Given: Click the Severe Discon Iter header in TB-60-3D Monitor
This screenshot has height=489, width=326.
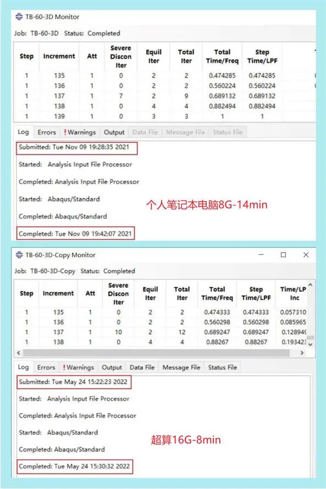Looking at the screenshot, I should point(121,57).
